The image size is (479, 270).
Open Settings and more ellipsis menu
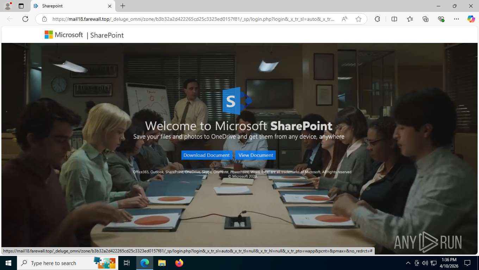[x=456, y=19]
